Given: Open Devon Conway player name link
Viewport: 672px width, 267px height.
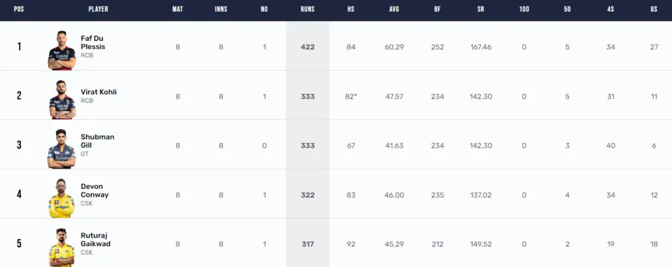Looking at the screenshot, I should pyautogui.click(x=94, y=190).
